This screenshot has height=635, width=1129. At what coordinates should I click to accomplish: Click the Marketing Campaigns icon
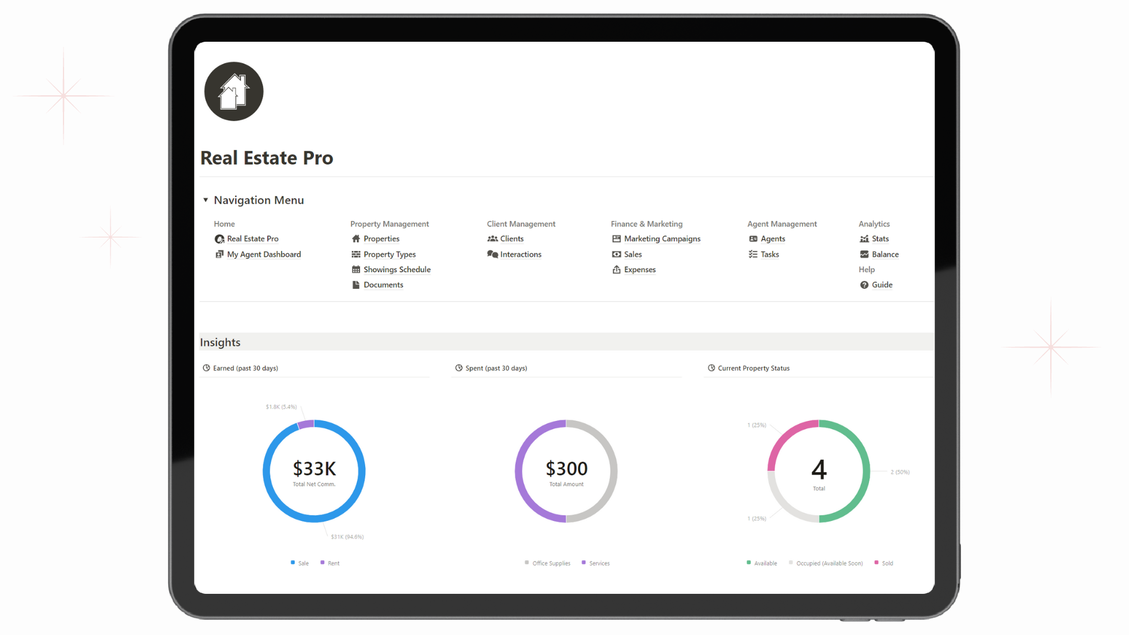(x=616, y=238)
